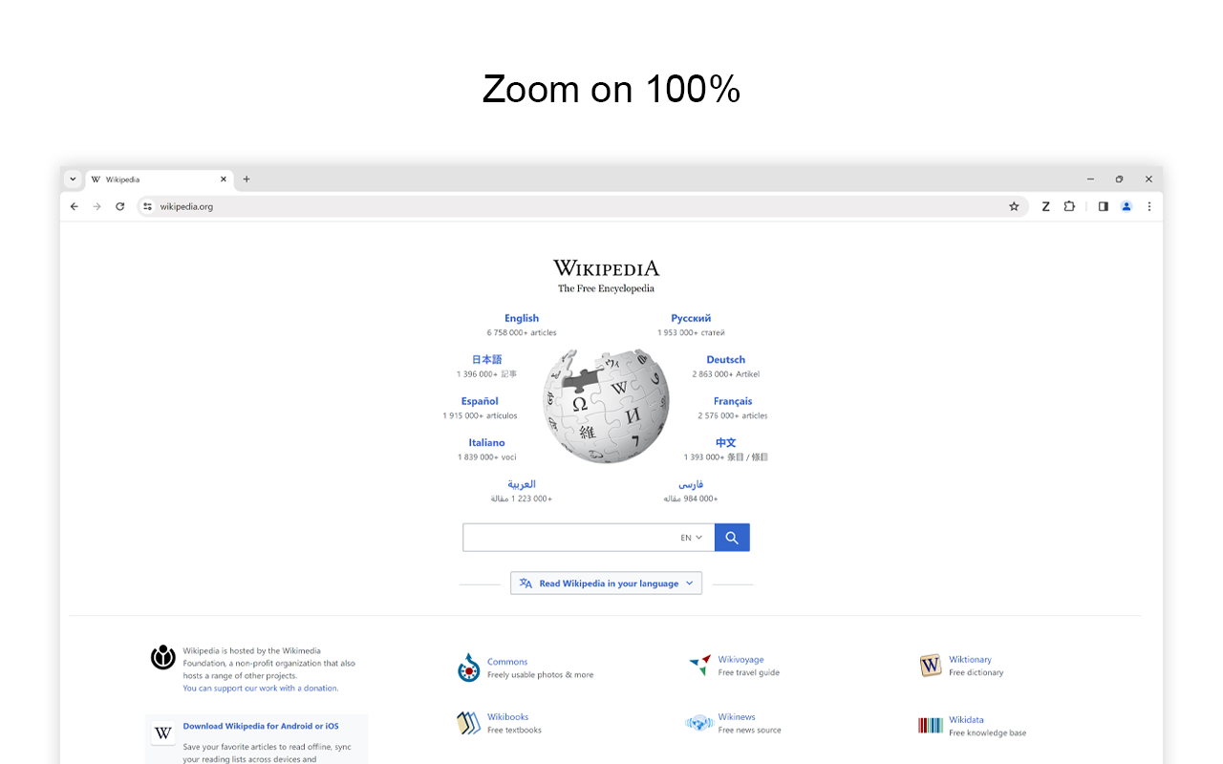Open the tab search chevron
The image size is (1223, 764).
point(73,179)
